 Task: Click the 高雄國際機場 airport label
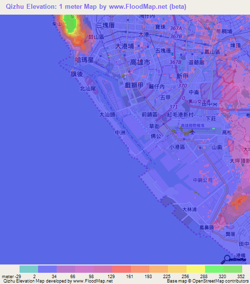(192, 125)
